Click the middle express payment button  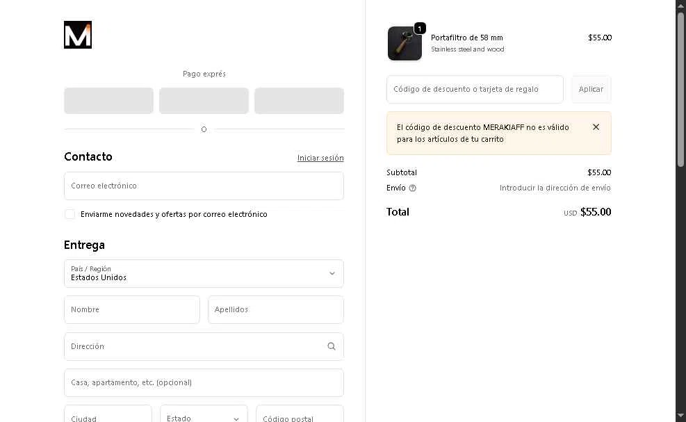tap(204, 101)
